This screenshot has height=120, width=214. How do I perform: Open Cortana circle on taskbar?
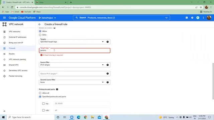click(58, 117)
